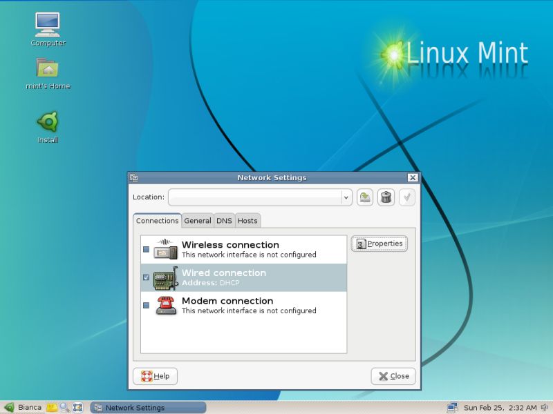Expand the Location dropdown arrow
This screenshot has width=553, height=414.
(x=346, y=197)
